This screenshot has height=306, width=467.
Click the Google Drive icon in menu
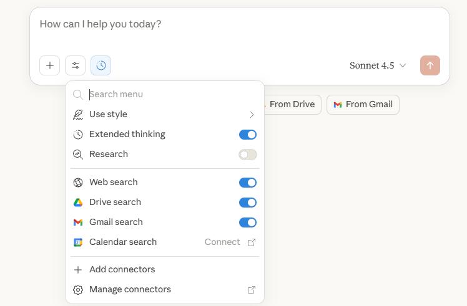[78, 203]
